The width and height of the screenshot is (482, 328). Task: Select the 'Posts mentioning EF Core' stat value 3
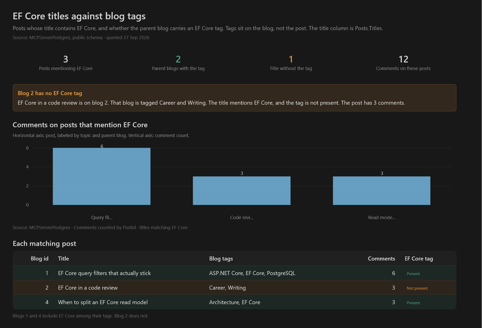(x=66, y=59)
